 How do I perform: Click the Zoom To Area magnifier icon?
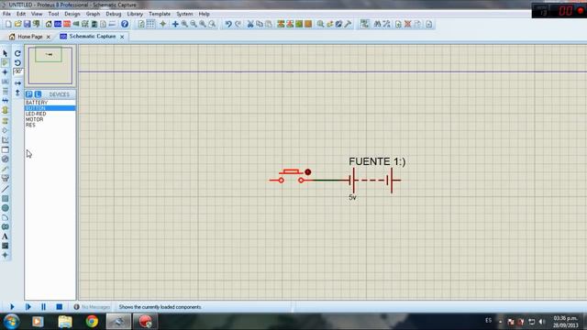212,24
